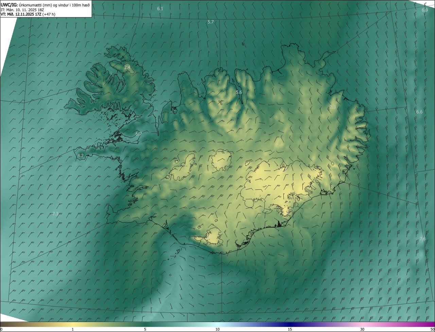The image size is (435, 332).
Task: Click the dark blue section of the color scale
Action: coord(290,324)
